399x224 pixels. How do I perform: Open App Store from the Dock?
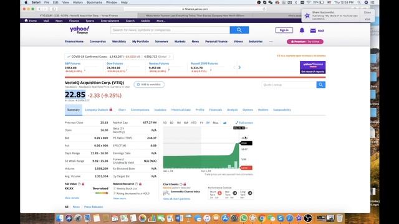pyautogui.click(x=225, y=218)
